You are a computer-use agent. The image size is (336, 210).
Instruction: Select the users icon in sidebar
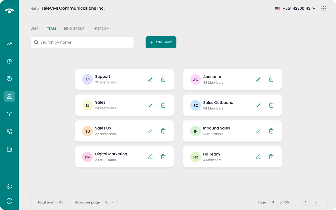[9, 97]
